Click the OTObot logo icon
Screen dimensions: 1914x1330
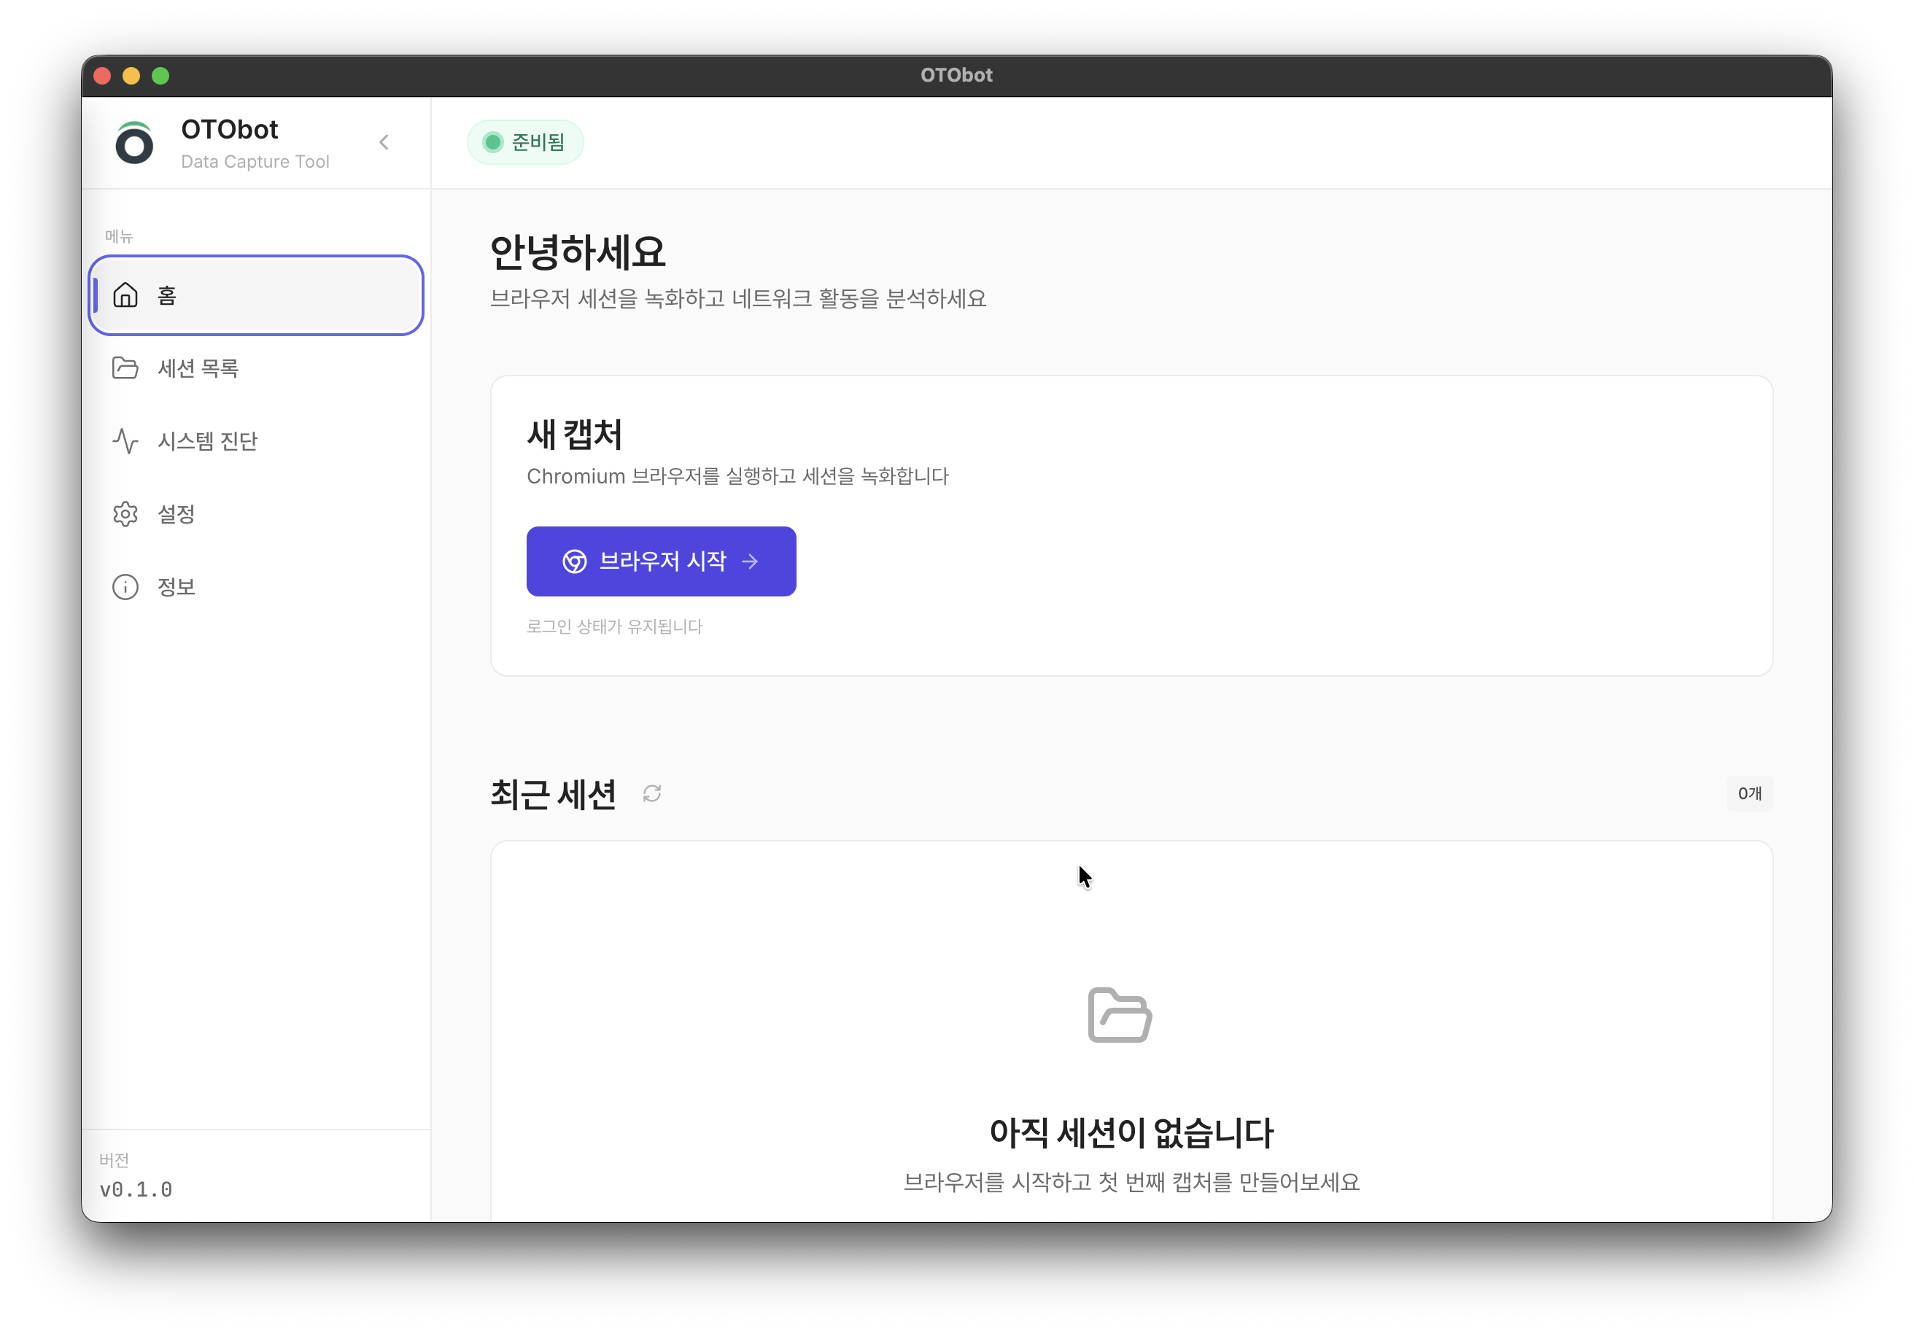[135, 142]
